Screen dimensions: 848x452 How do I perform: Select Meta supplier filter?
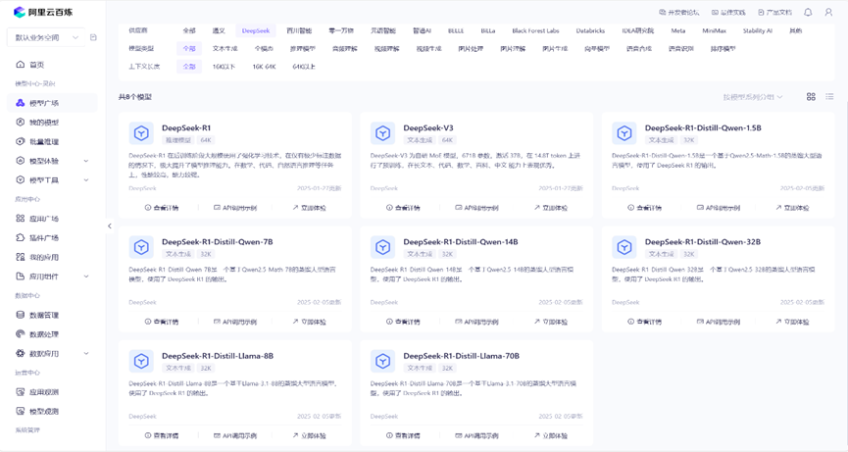pos(678,30)
